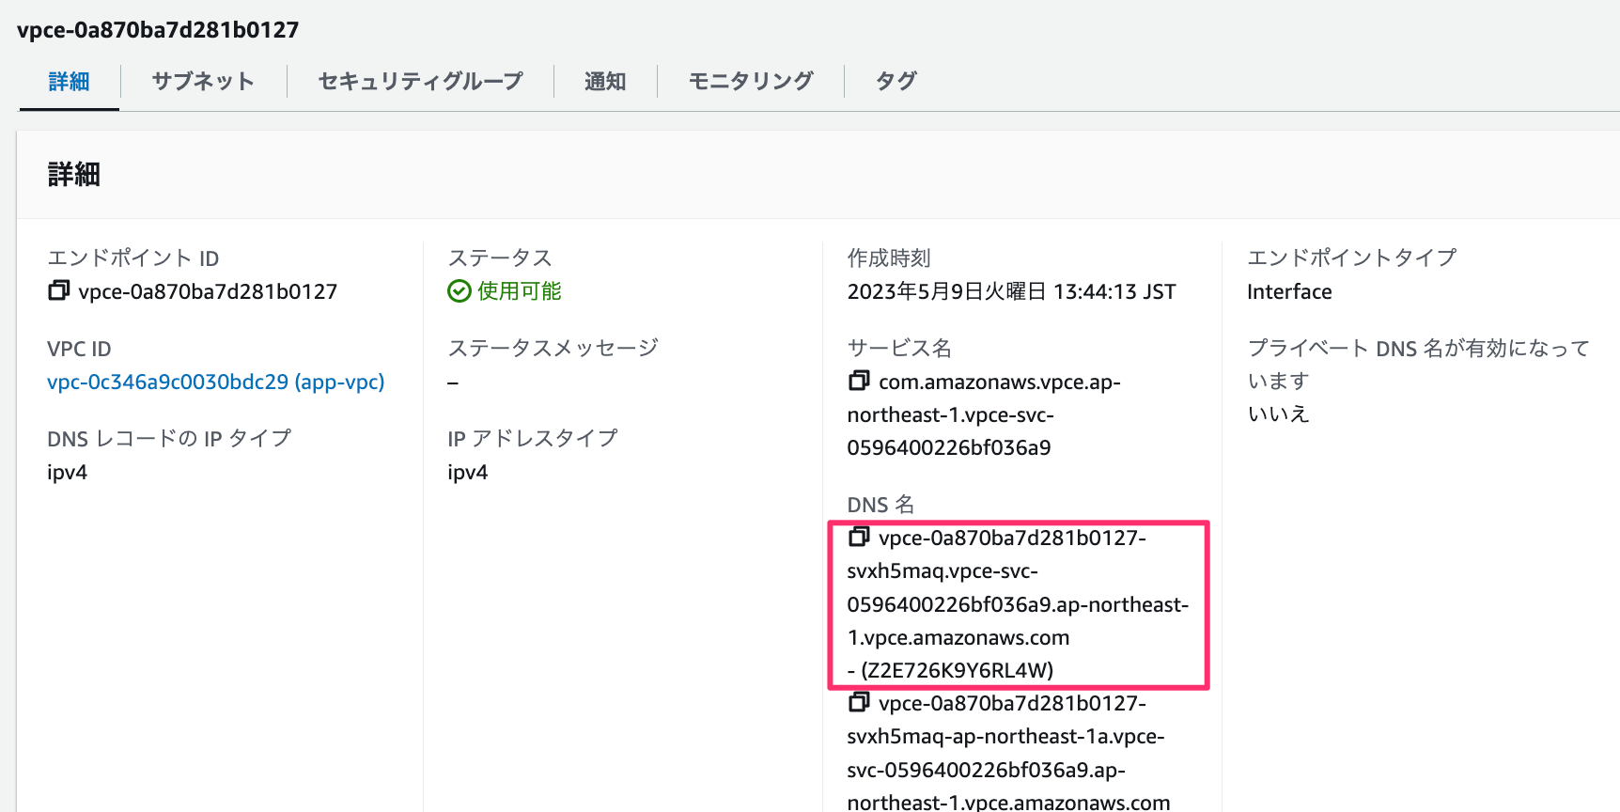Copy the endpoint ID vpce-0a870ba7d281b0127
Screen dimensions: 1620x812
58,290
